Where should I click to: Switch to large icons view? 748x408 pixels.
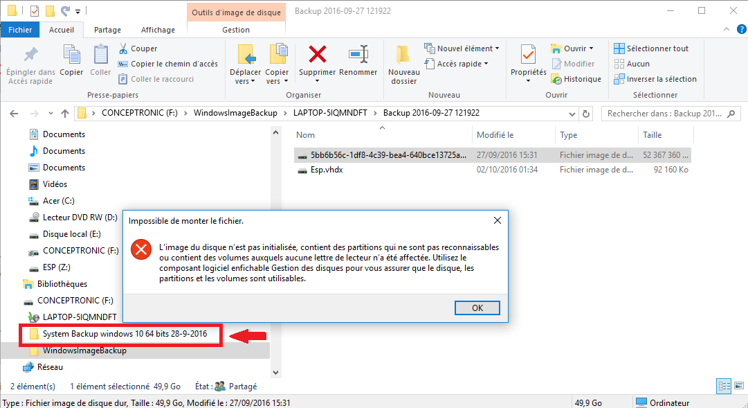point(739,386)
